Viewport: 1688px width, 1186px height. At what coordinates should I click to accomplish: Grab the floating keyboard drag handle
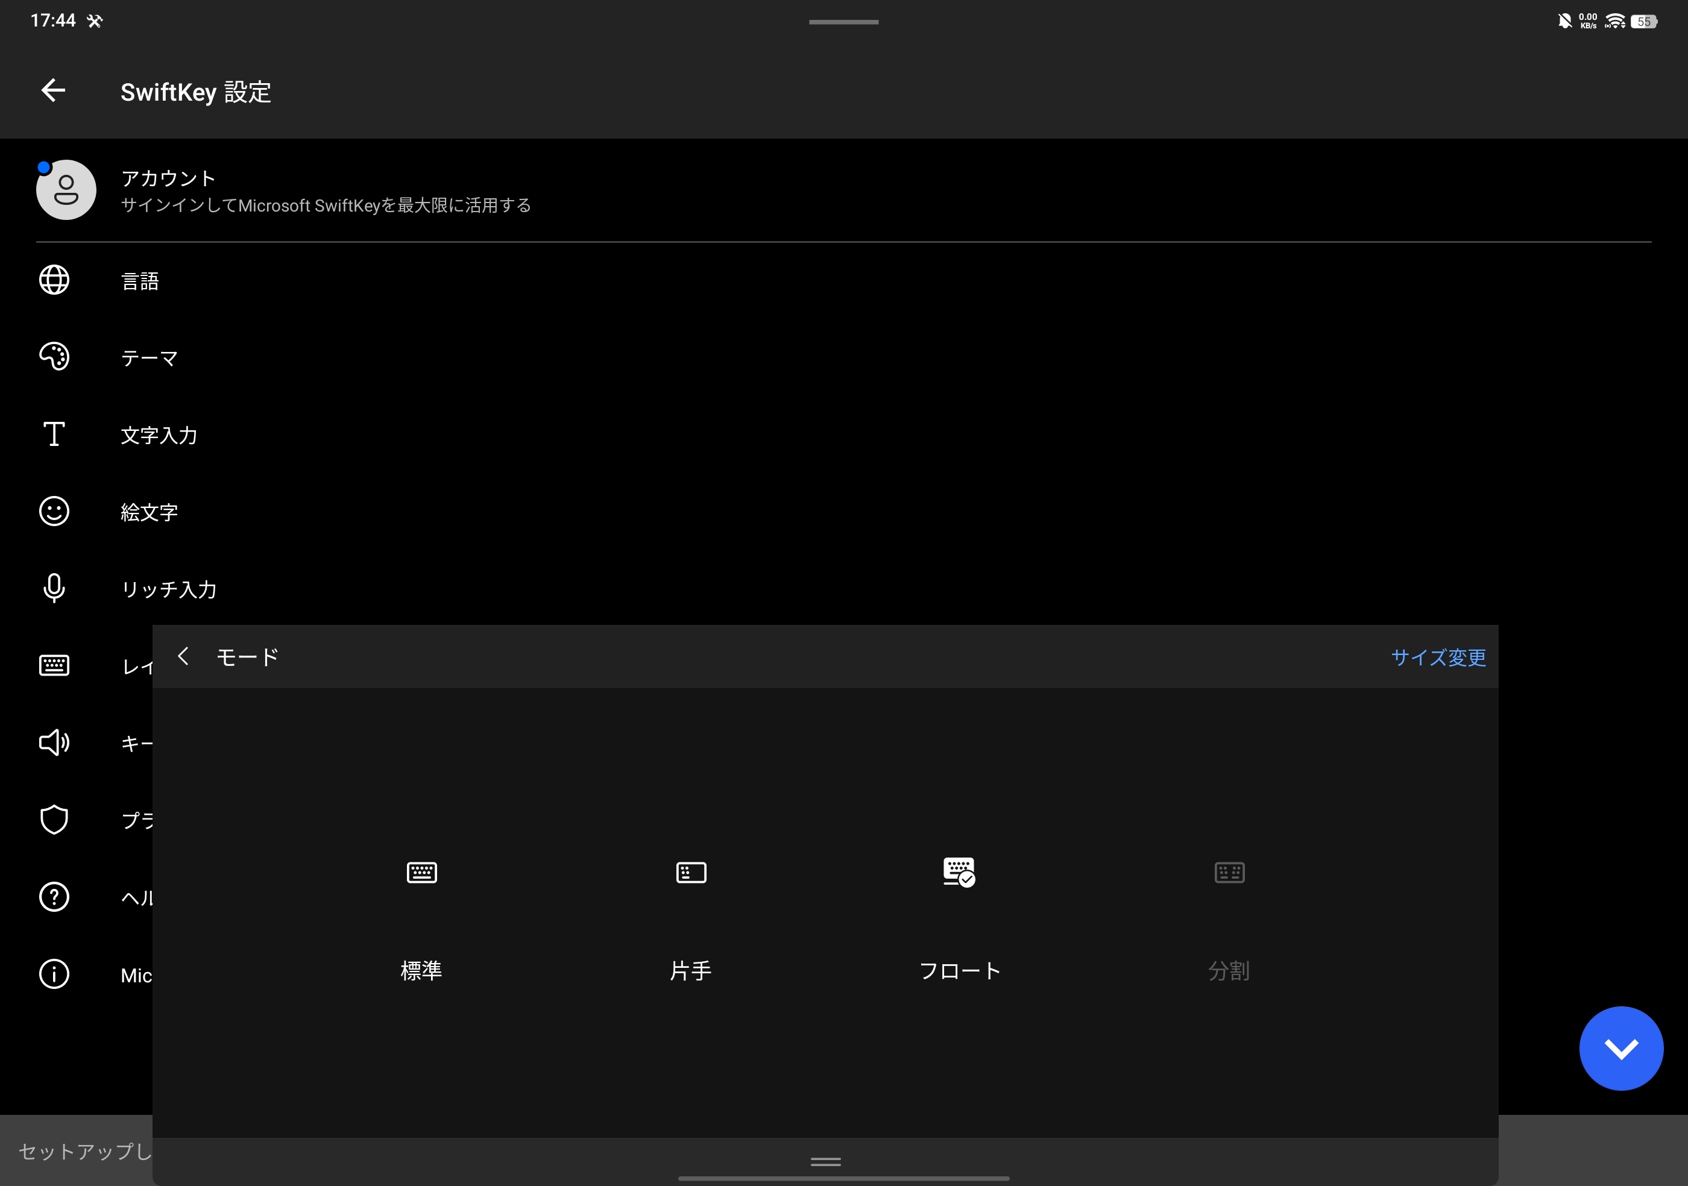coord(826,1162)
